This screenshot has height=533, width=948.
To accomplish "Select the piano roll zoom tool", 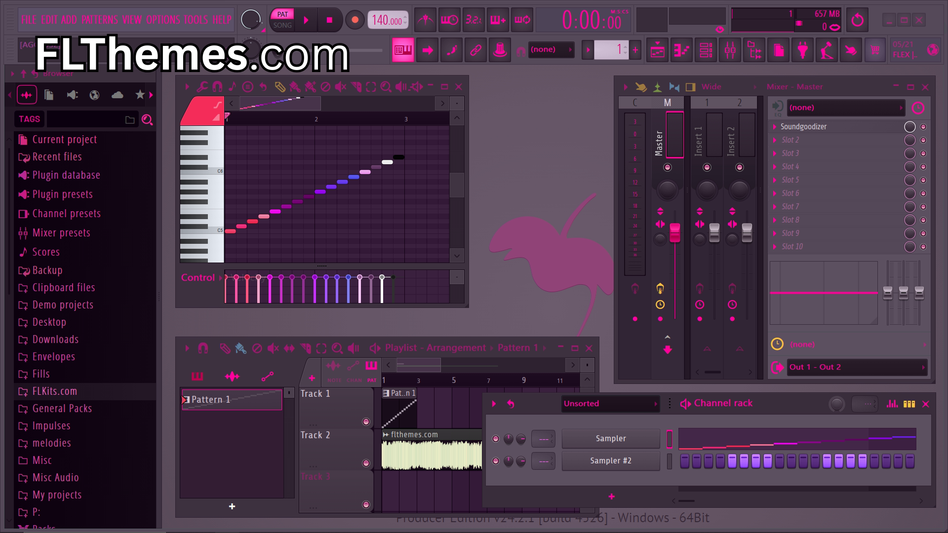I will tap(386, 87).
